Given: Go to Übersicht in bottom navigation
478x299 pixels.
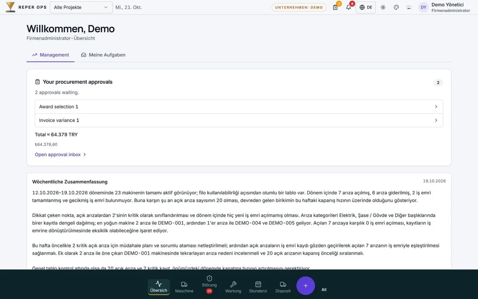Looking at the screenshot, I should pos(159,287).
